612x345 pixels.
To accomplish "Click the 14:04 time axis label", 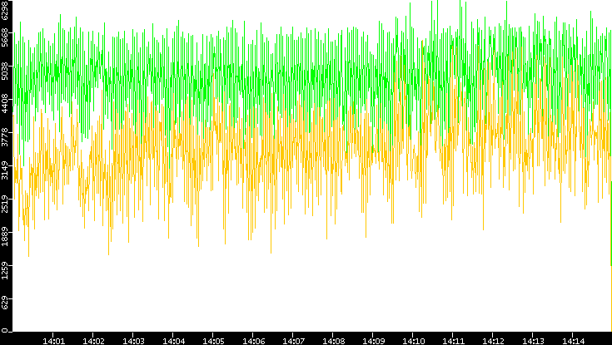I will pos(173,341).
